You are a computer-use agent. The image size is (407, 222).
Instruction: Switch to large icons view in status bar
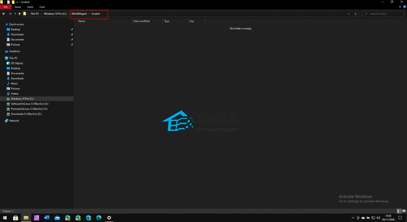click(404, 211)
